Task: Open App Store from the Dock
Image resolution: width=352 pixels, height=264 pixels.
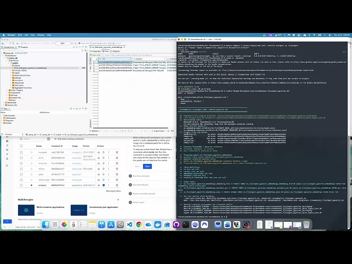Action: coord(111,224)
